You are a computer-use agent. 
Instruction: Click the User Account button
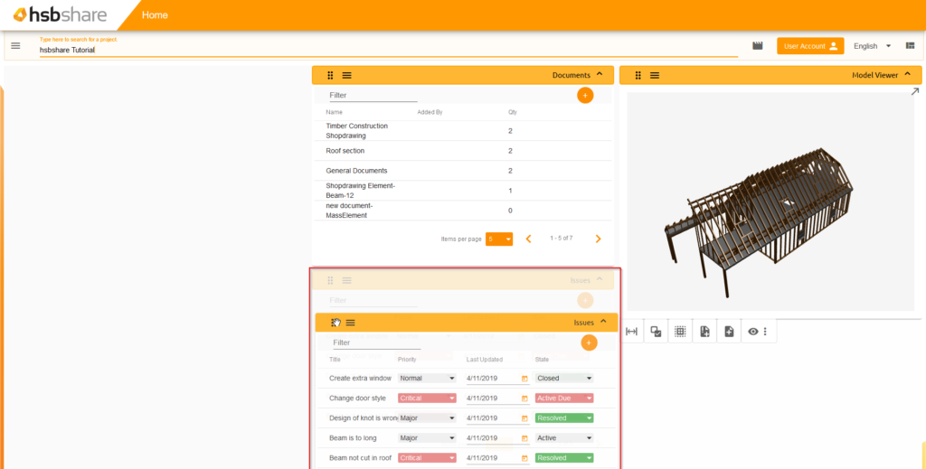[810, 46]
